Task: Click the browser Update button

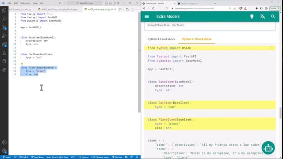Action: point(275,8)
